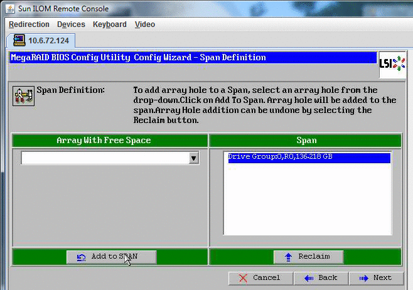
Task: Click the Array With Free Space combo field
Action: (110, 158)
